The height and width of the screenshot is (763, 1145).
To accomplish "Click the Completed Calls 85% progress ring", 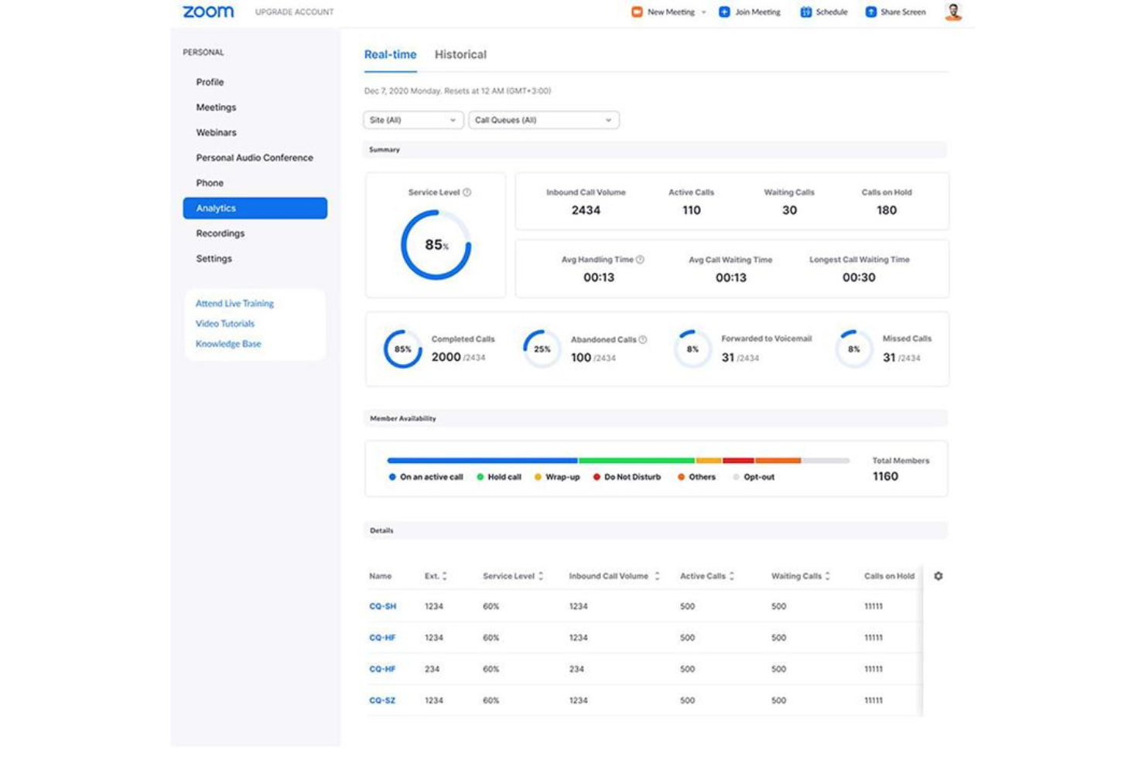I will 403,349.
